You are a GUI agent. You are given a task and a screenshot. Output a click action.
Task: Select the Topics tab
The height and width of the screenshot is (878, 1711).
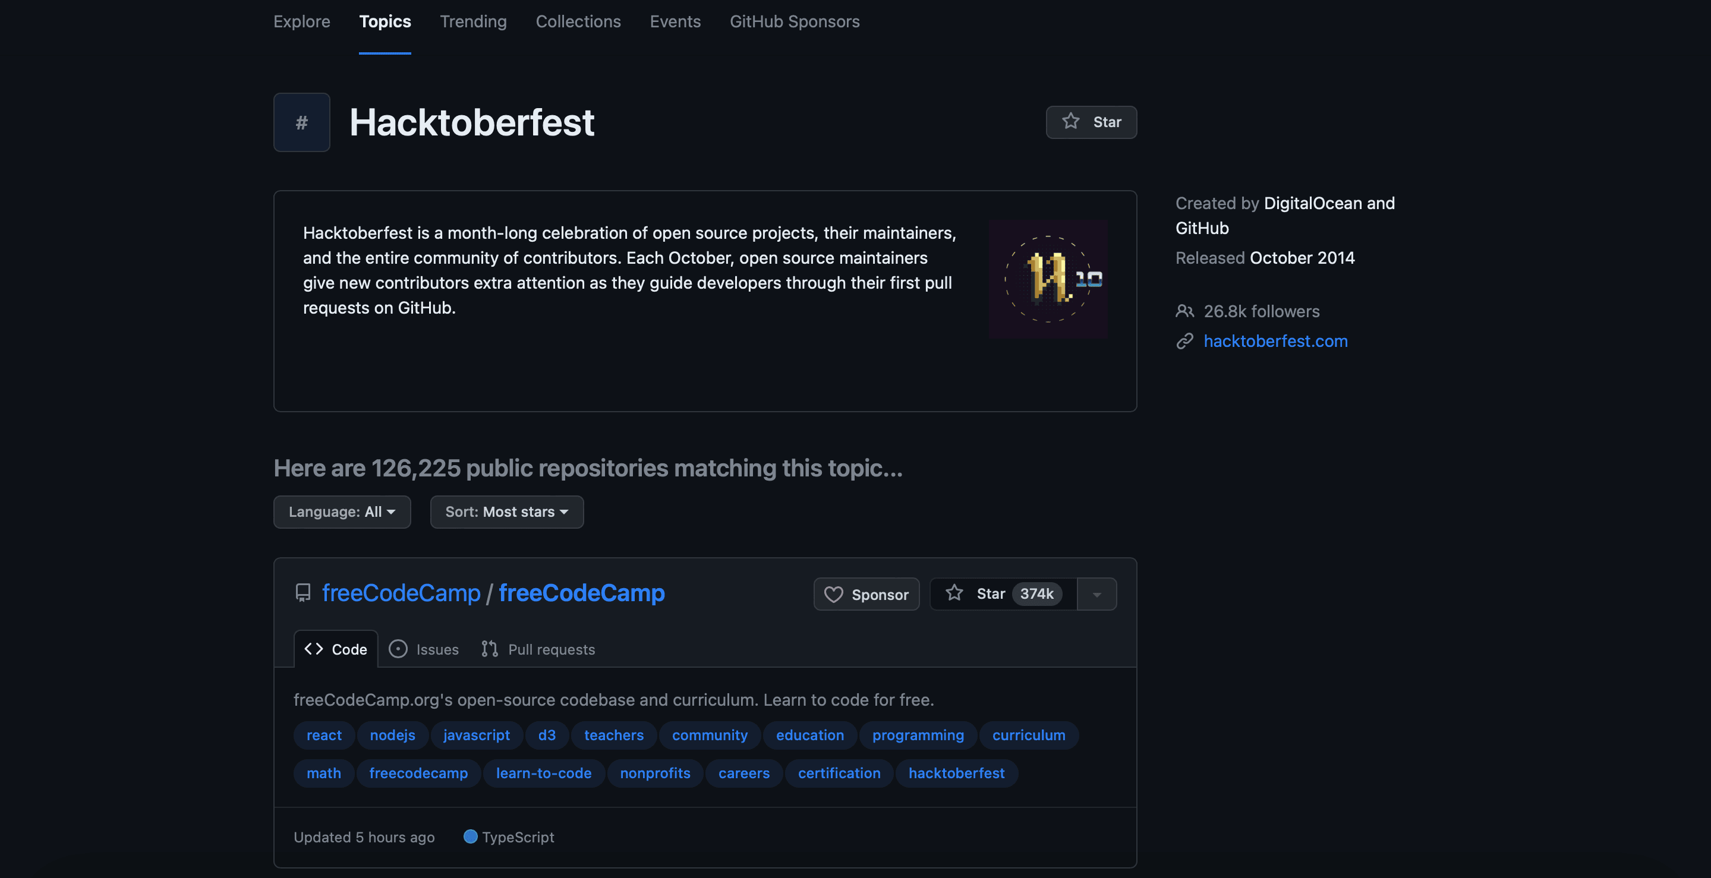385,21
